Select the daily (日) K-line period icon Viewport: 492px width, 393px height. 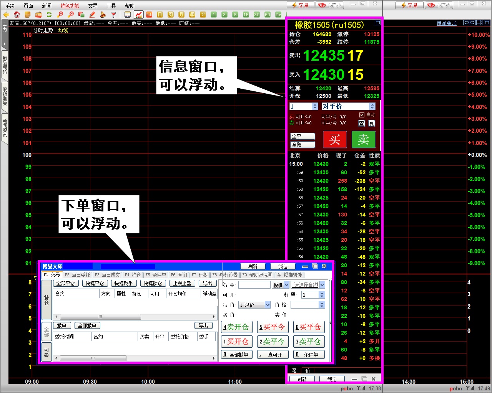coord(160,15)
